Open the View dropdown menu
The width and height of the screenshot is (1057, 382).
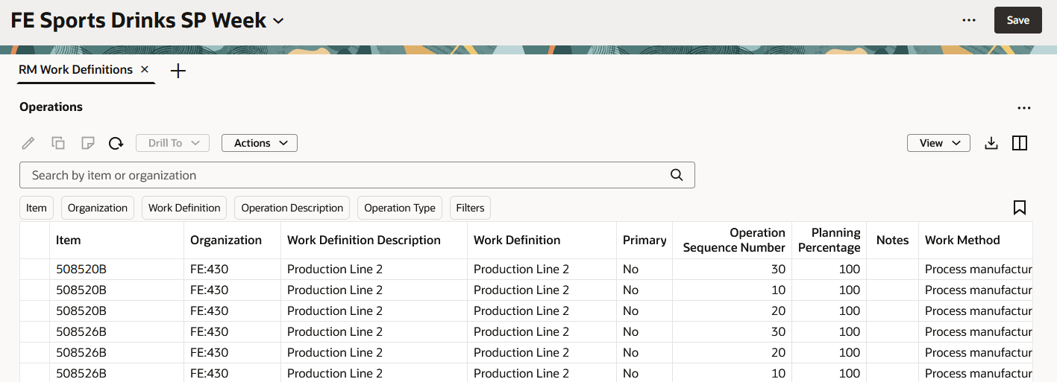[x=938, y=143]
